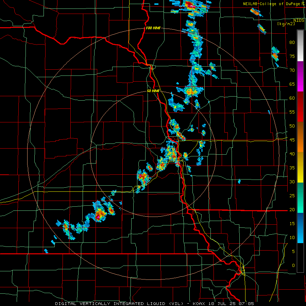The height and width of the screenshot is (306, 306).
Task: Click the "100 NMI" range ring label
Action: [153, 28]
